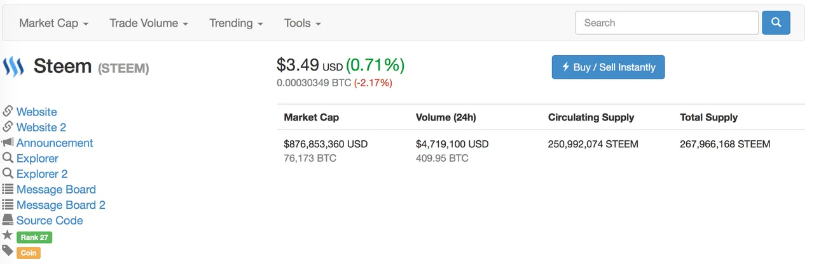Viewport: 814px width, 264px height.
Task: Click the chain icon beside Website
Action: pyautogui.click(x=8, y=112)
